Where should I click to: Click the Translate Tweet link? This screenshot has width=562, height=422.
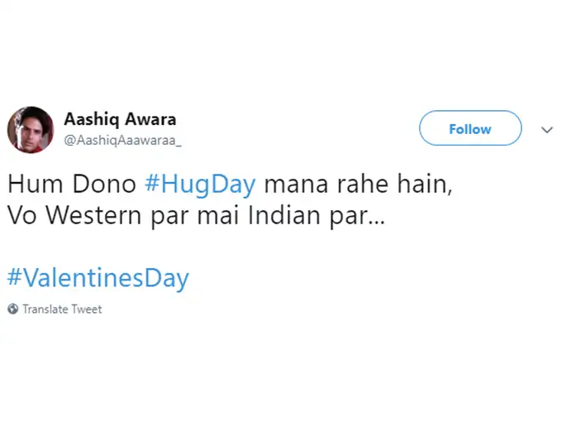62,309
